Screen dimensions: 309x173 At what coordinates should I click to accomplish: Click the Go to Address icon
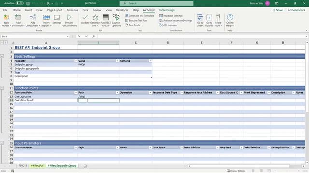209,21
